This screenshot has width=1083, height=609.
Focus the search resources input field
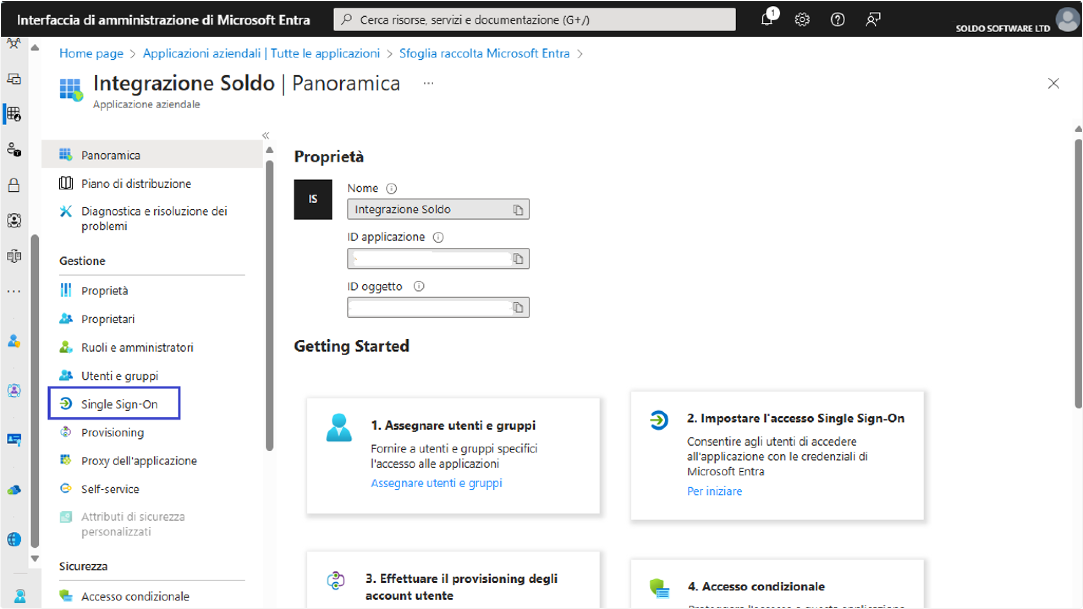535,19
